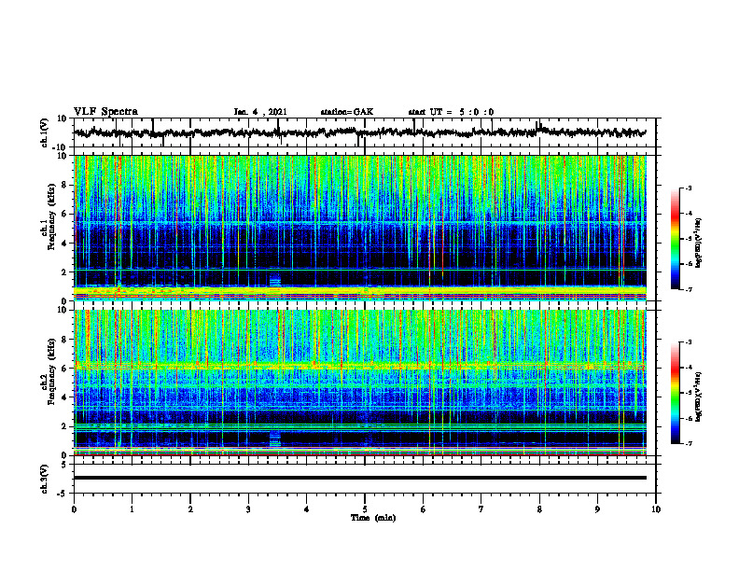Click the time axis tick label 1
The height and width of the screenshot is (571, 739).
[132, 509]
